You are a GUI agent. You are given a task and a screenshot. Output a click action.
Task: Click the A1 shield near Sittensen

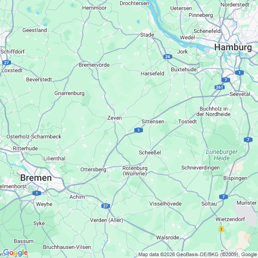(138, 130)
